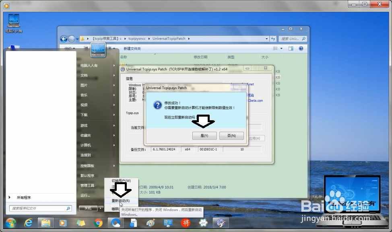The width and height of the screenshot is (392, 232).
Task: Click the Explorer back arrow button
Action: point(64,39)
